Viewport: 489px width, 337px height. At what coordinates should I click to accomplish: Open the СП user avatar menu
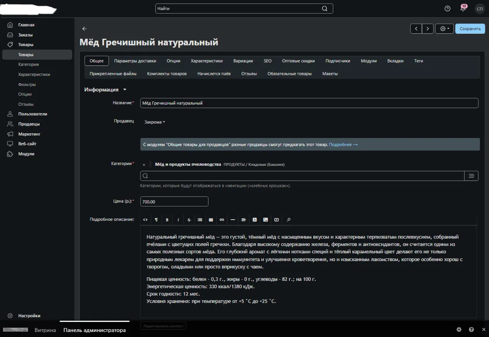pos(480,9)
